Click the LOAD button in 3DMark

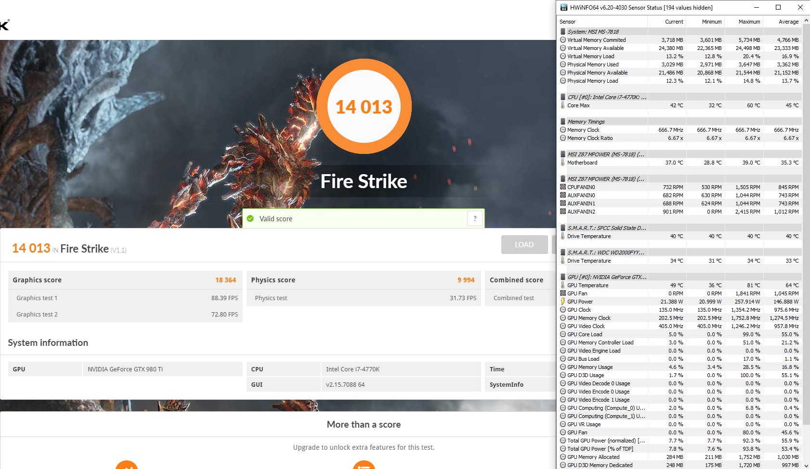point(524,244)
